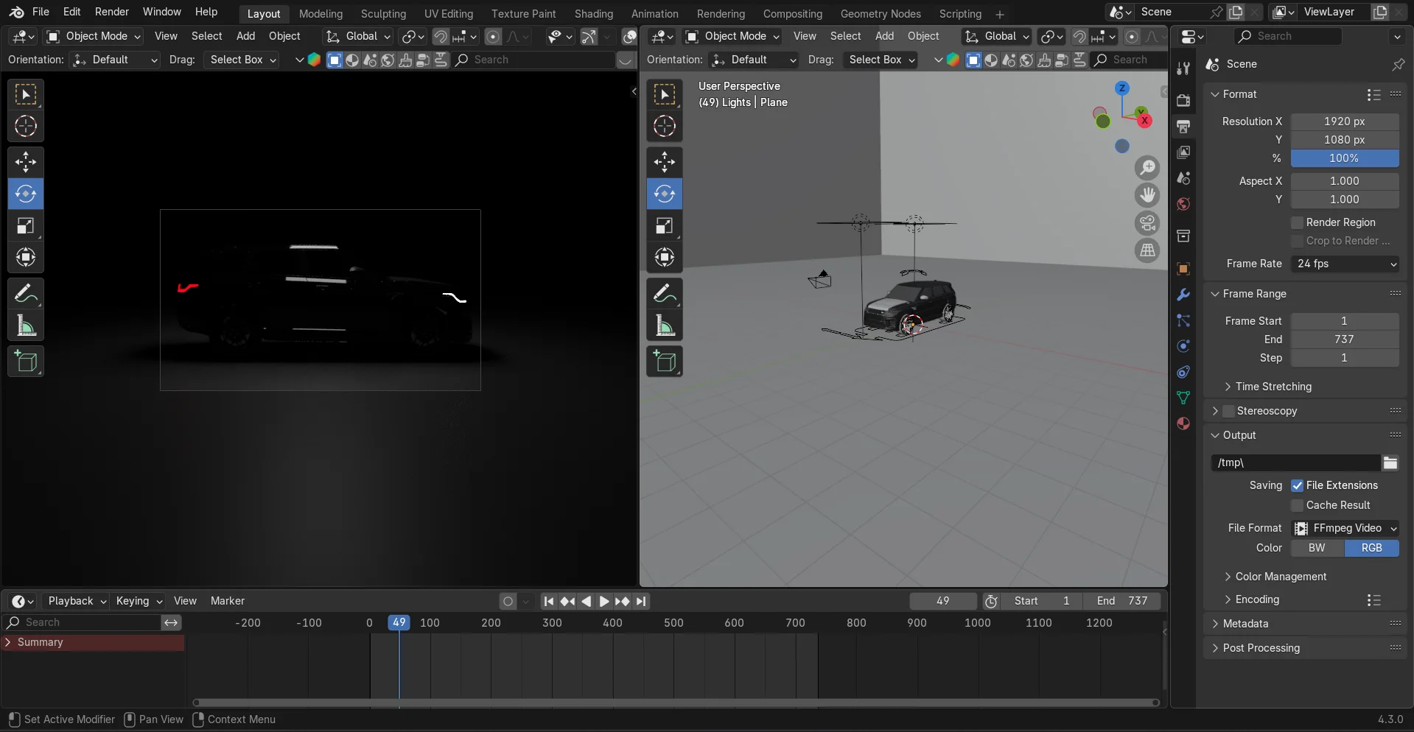The height and width of the screenshot is (732, 1414).
Task: Switch to the Sculpting workspace tab
Action: (x=383, y=14)
